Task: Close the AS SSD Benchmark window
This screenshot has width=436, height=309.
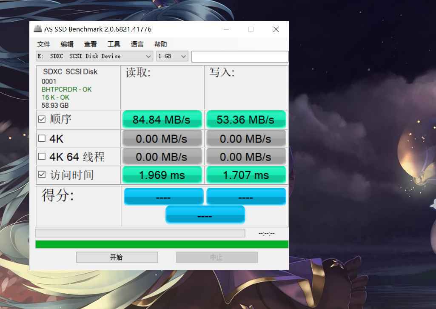Action: pos(276,29)
